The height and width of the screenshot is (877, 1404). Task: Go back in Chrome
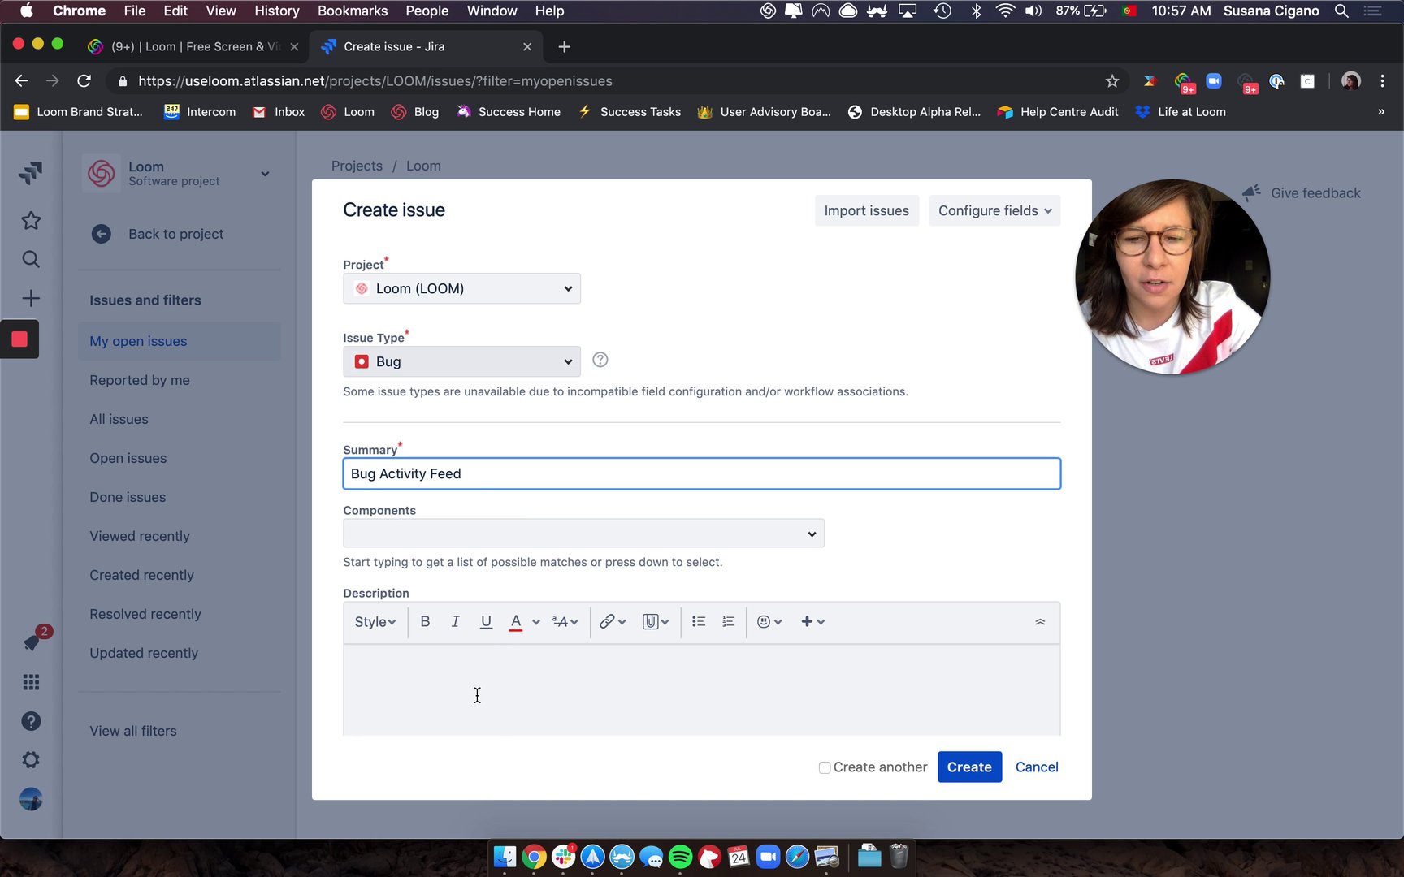pyautogui.click(x=22, y=81)
